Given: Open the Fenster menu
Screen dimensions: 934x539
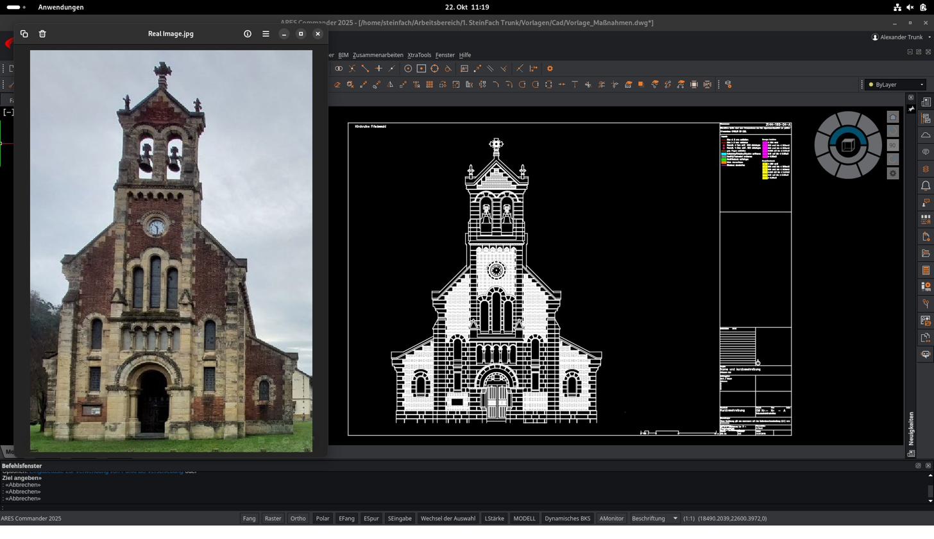Looking at the screenshot, I should pyautogui.click(x=445, y=55).
